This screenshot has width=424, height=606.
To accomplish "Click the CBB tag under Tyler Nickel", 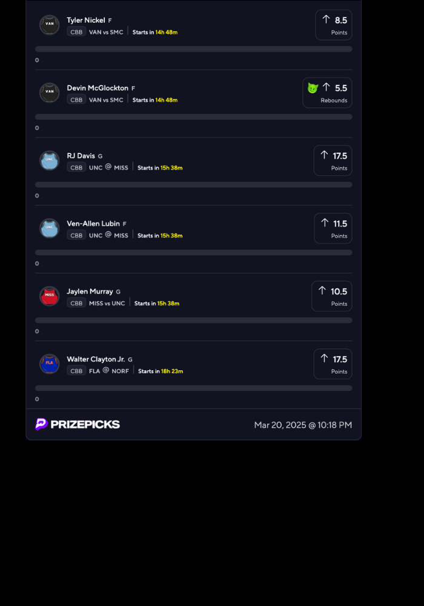I will coord(76,32).
